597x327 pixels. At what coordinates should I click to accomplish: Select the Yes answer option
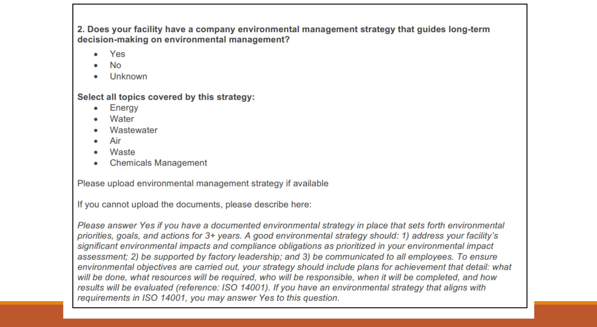pos(117,54)
